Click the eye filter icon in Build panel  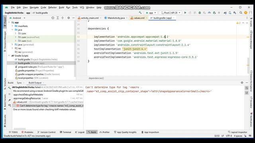pos(10,105)
